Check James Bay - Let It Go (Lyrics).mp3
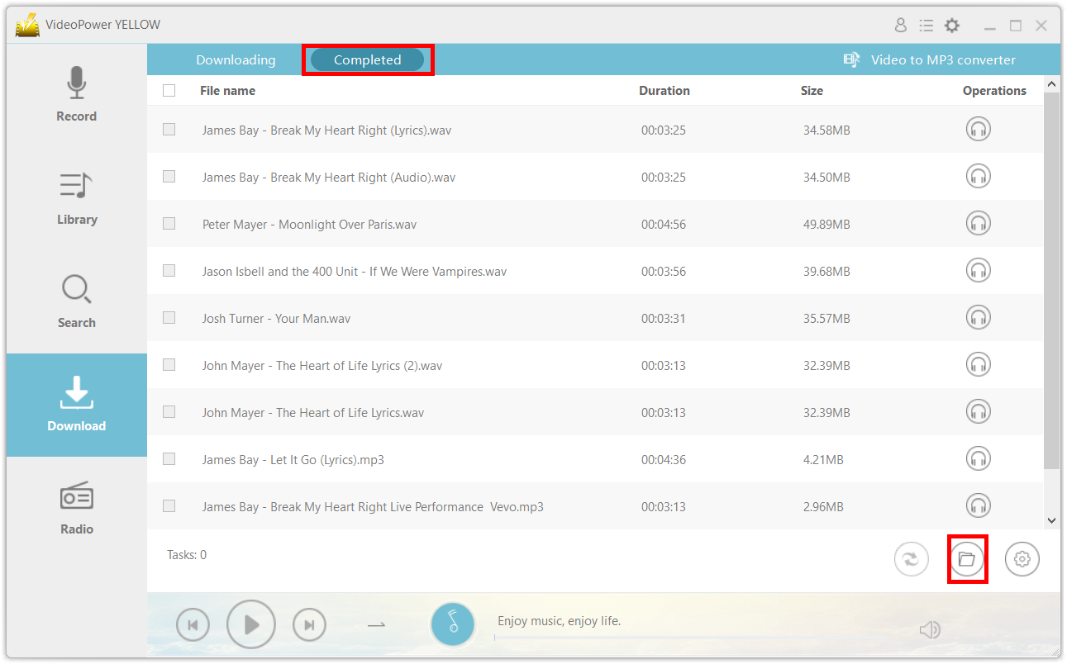 169,459
